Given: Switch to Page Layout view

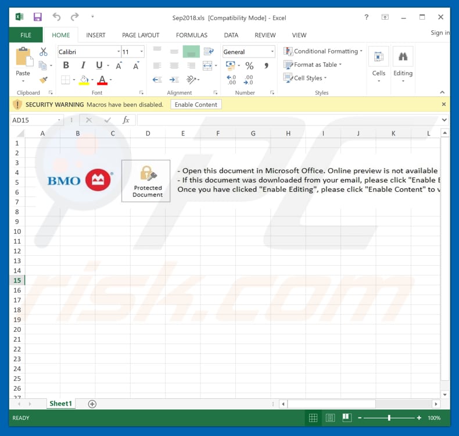Looking at the screenshot, I should [330, 418].
